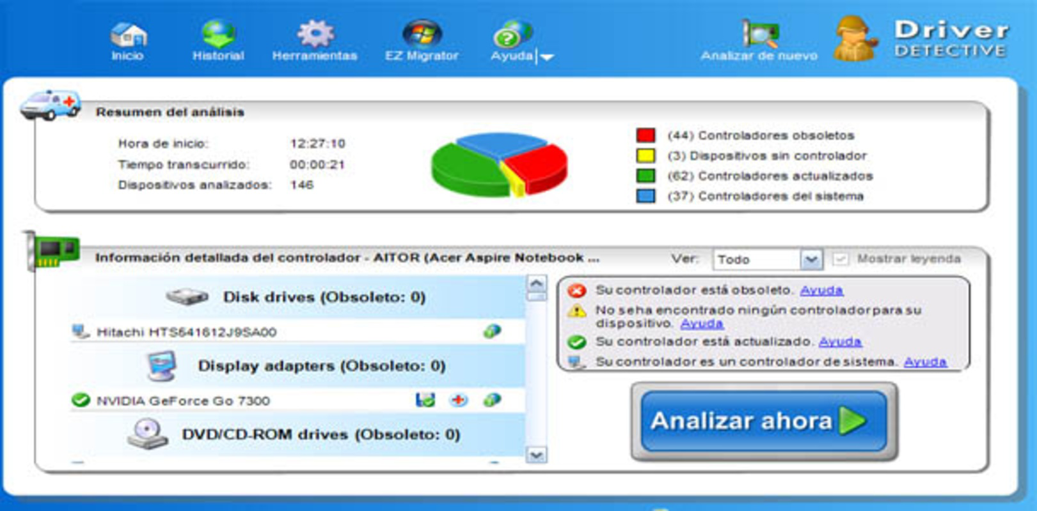Viewport: 1037px width, 511px height.
Task: Click yellow warning legend icon
Action: point(576,311)
